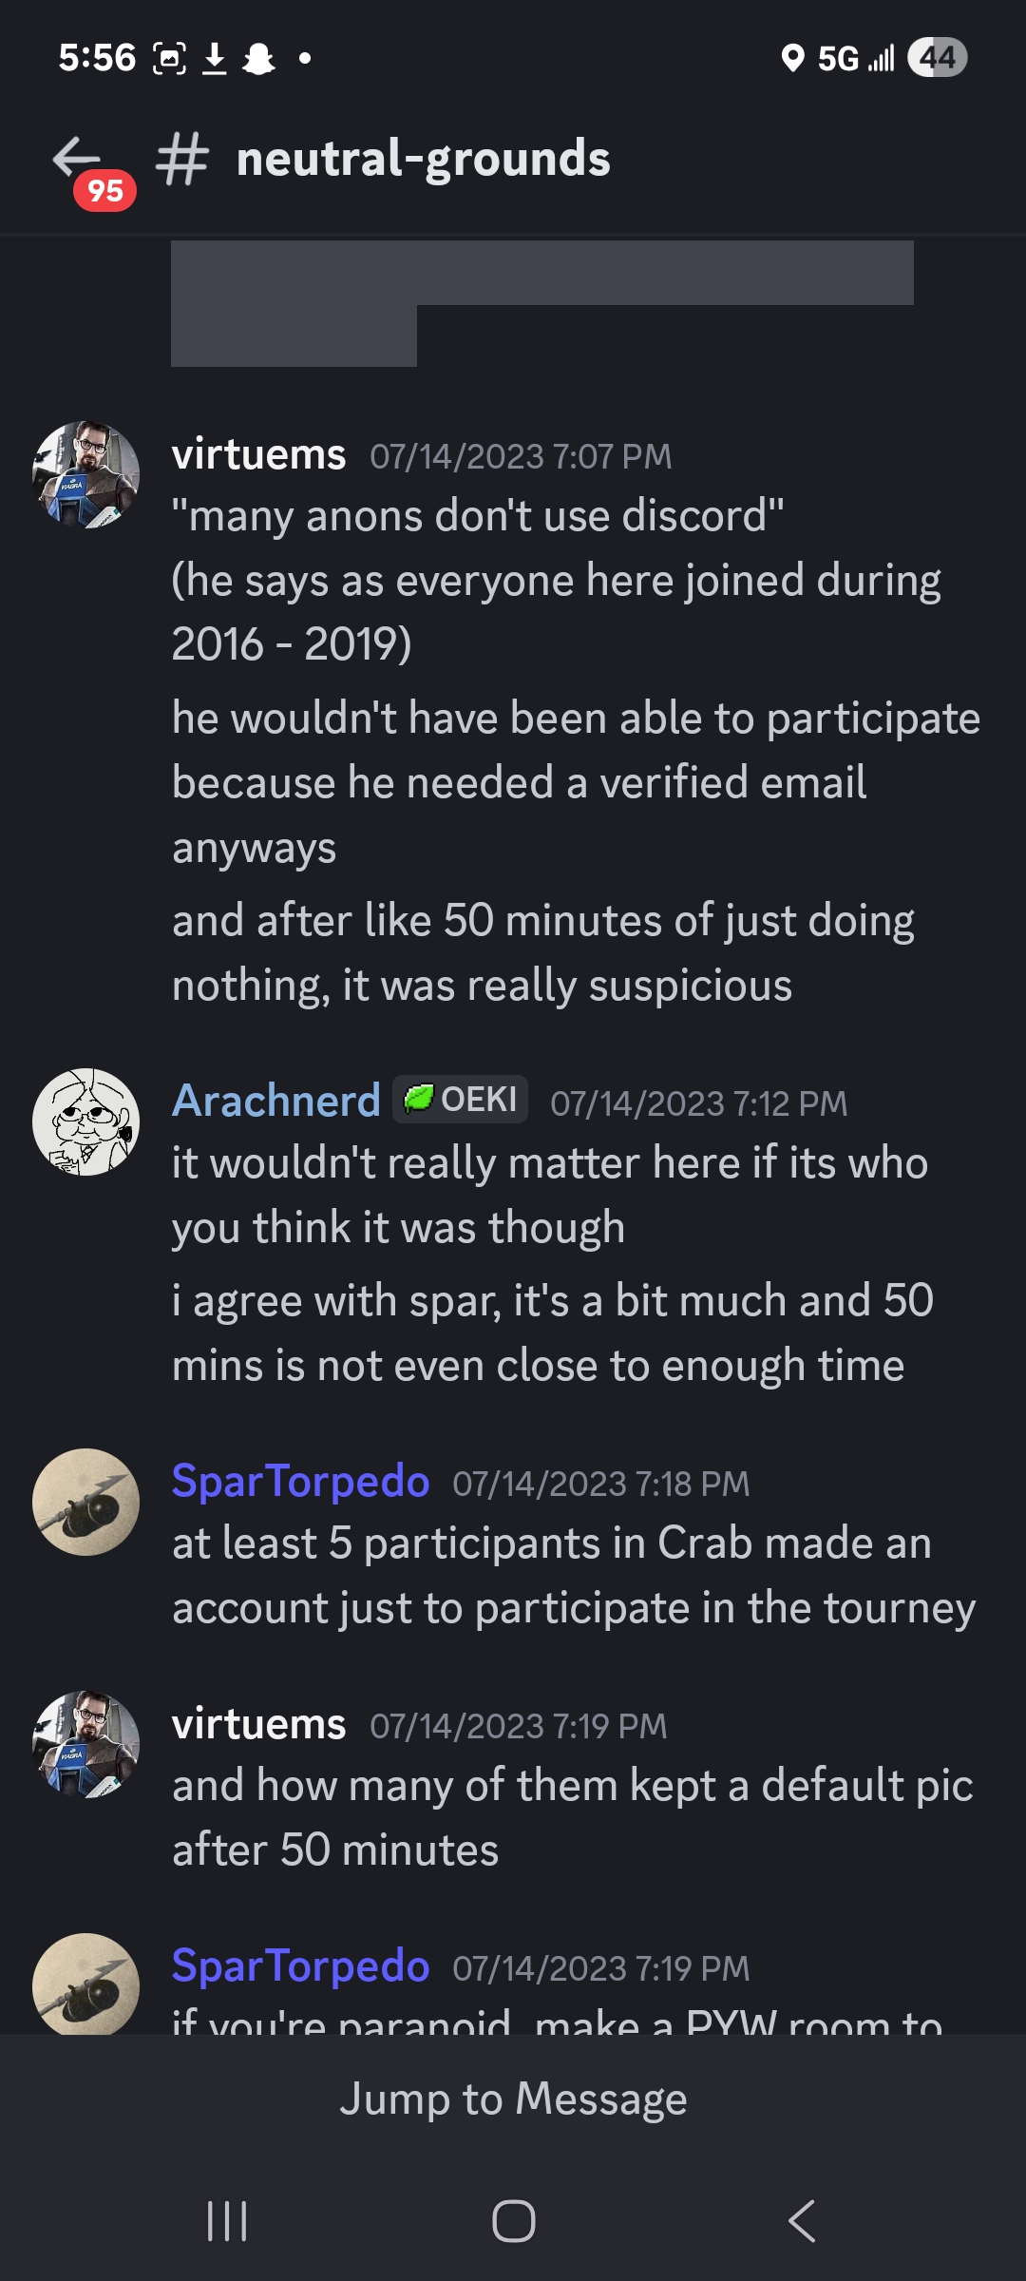Viewport: 1026px width, 2281px height.
Task: Tap the OEKI server tag badge
Action: (461, 1100)
